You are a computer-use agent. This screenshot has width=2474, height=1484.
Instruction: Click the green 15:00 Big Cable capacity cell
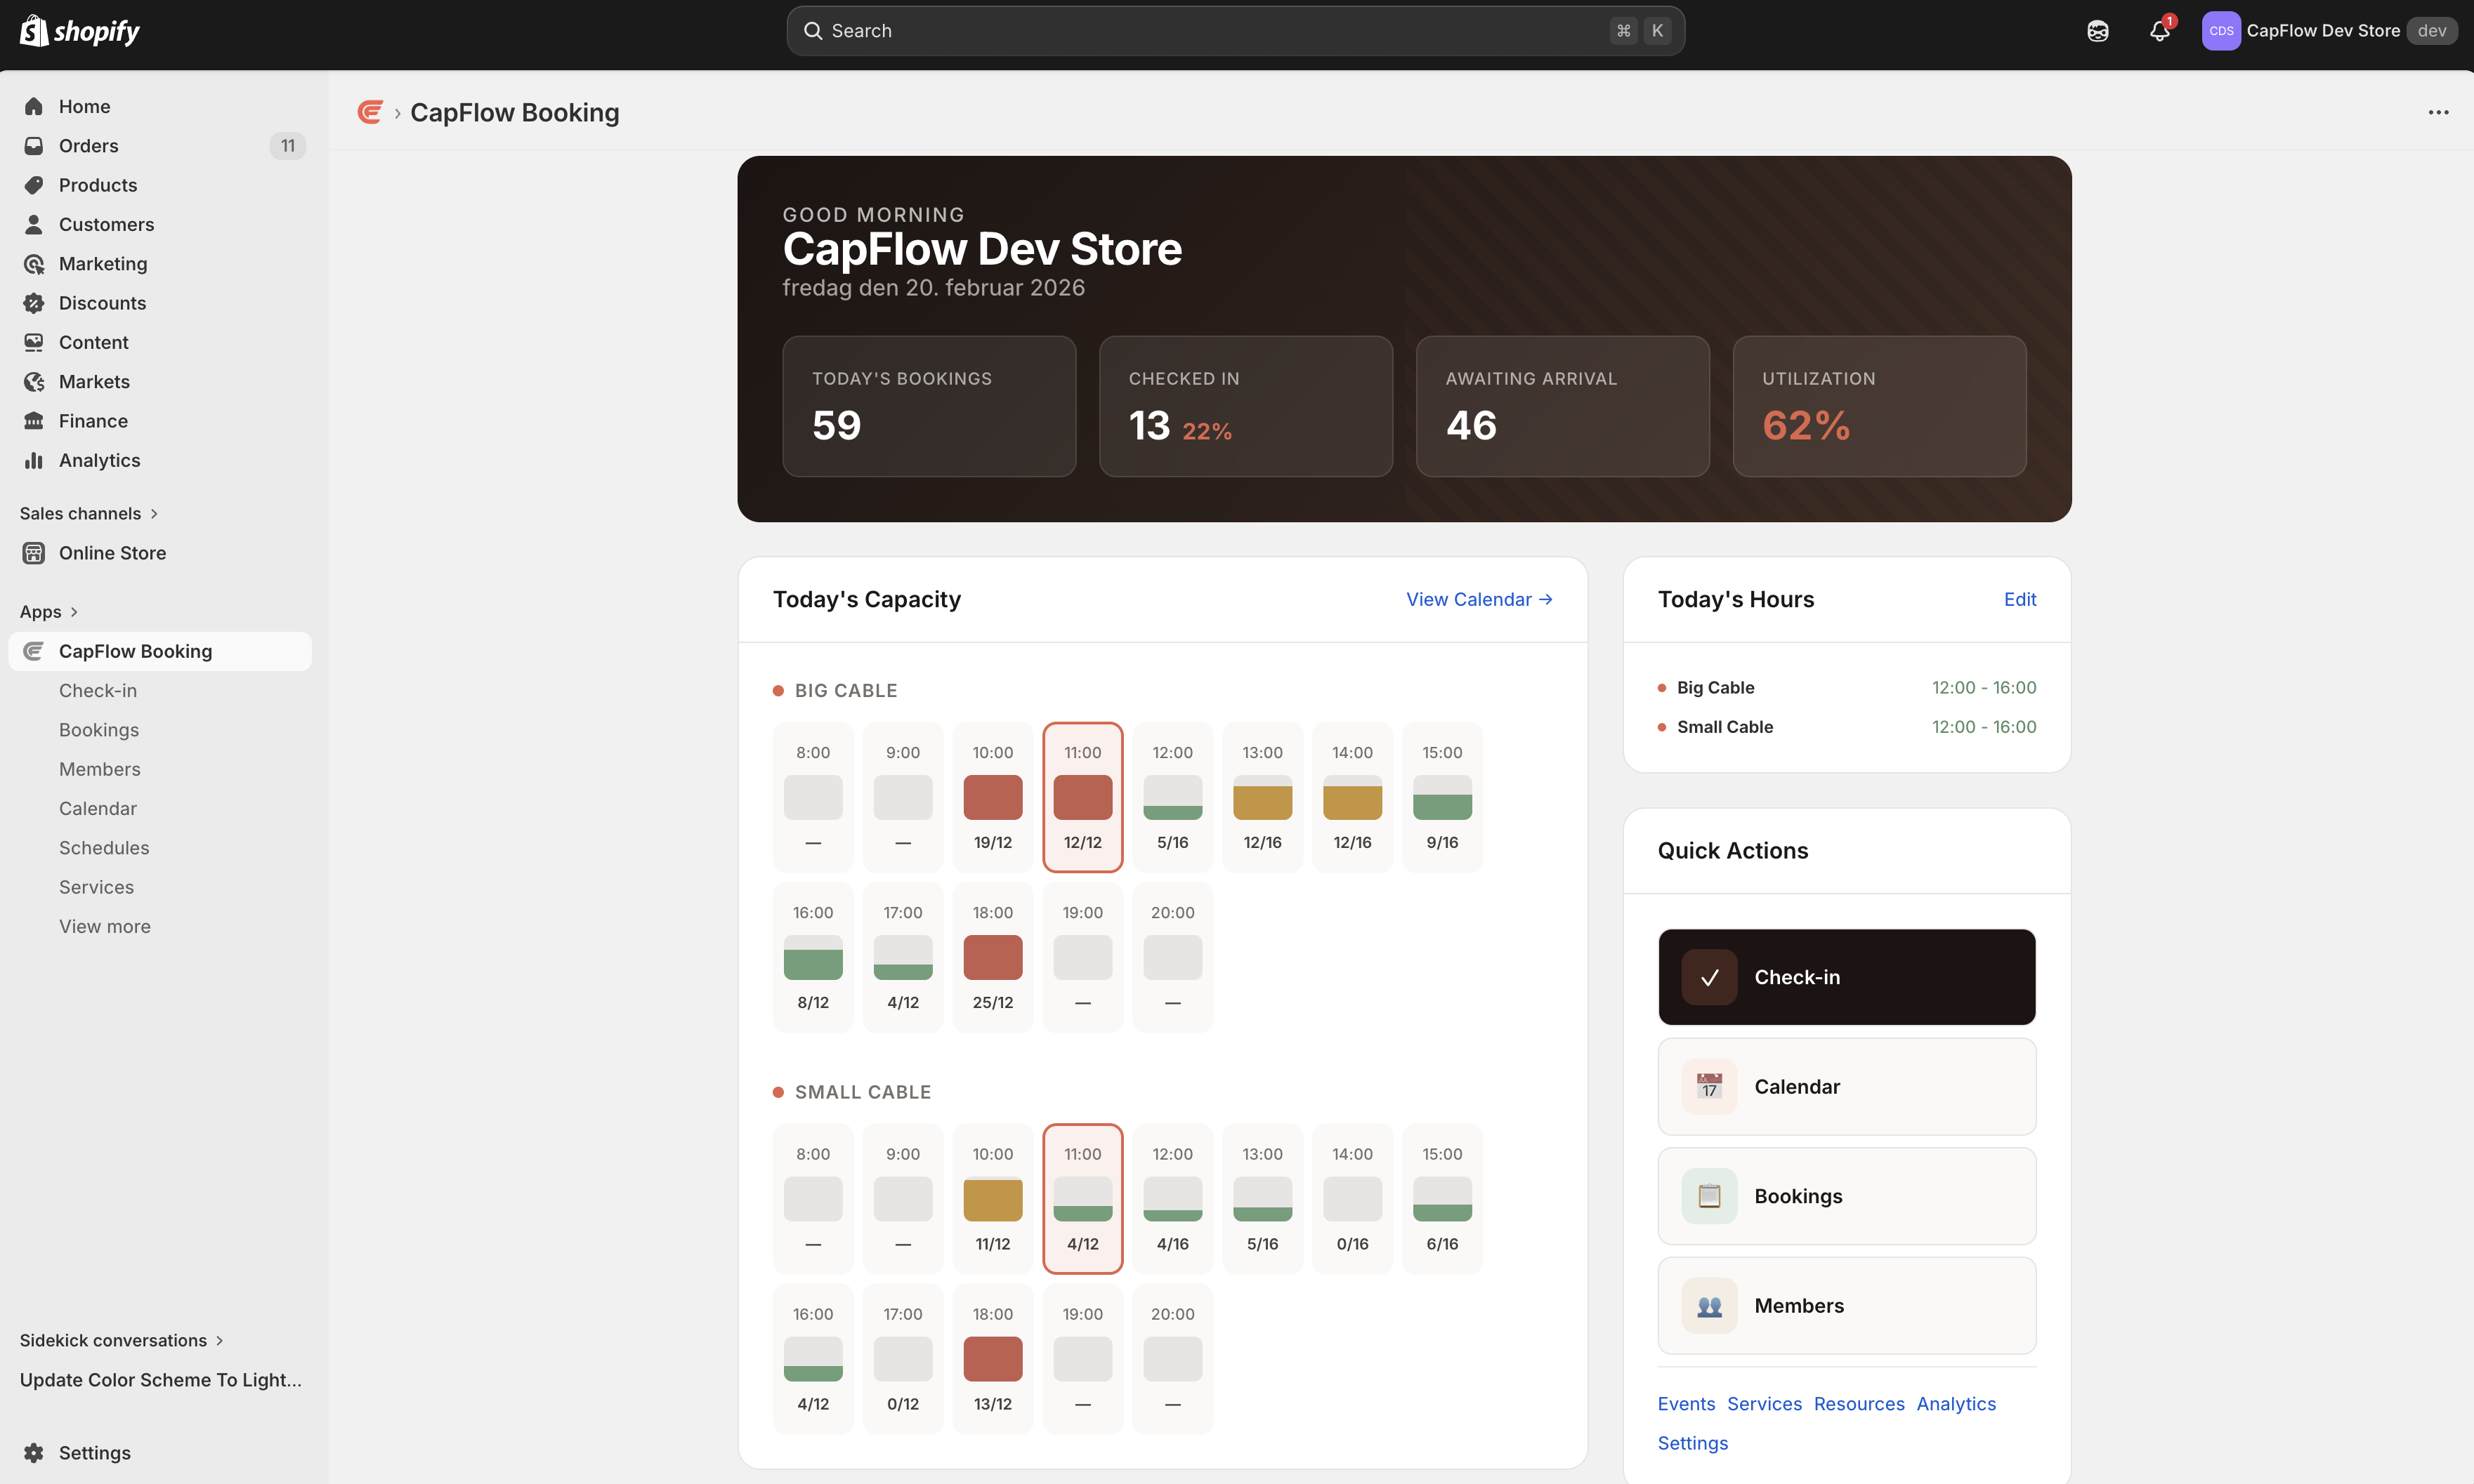[1441, 797]
